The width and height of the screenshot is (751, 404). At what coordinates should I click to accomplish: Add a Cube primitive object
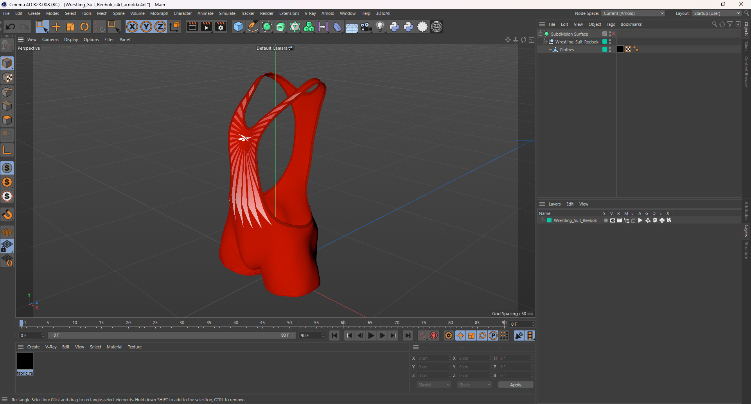(238, 27)
